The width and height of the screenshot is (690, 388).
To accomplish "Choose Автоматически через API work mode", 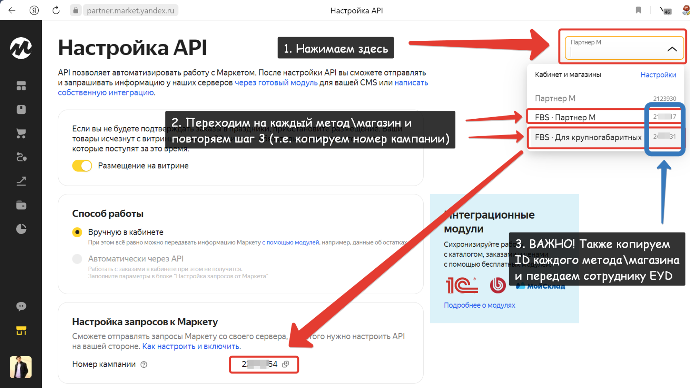I will pos(77,259).
